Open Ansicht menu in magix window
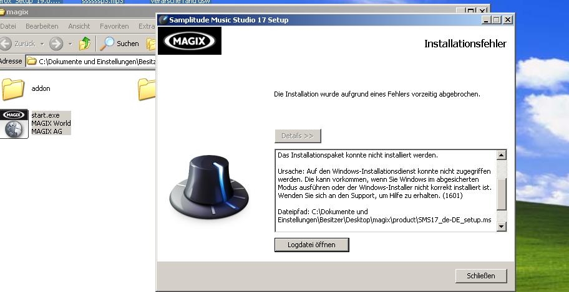The height and width of the screenshot is (292, 569). coord(79,26)
